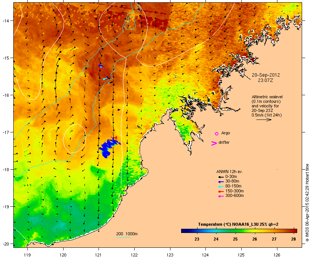Click the magenta 300-600m legend arrow
Viewport: 312px width, 258px height.
pos(221,196)
